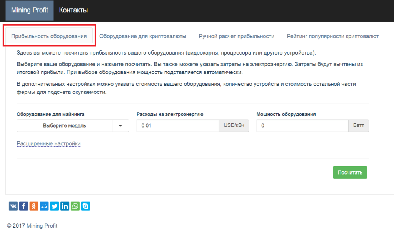
Task: Expand the 'Расширенные настройки' section
Action: click(x=48, y=143)
